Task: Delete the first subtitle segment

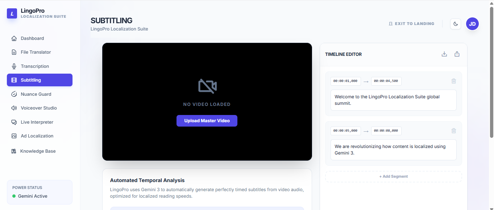Action: click(454, 81)
